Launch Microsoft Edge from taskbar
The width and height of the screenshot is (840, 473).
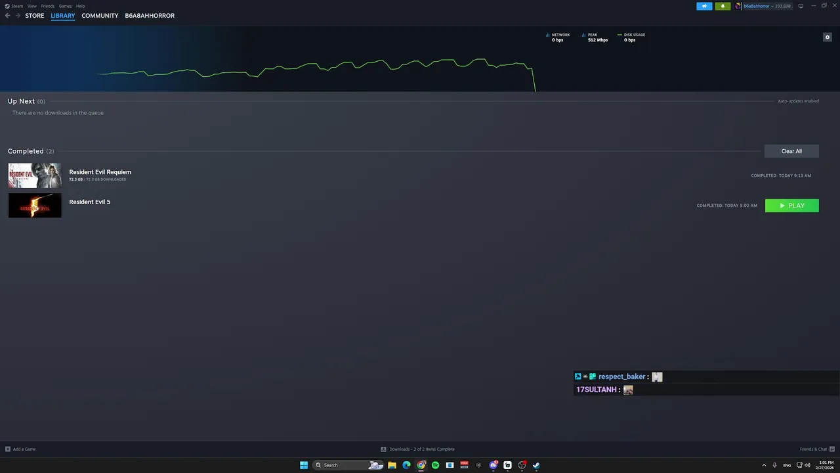(406, 465)
